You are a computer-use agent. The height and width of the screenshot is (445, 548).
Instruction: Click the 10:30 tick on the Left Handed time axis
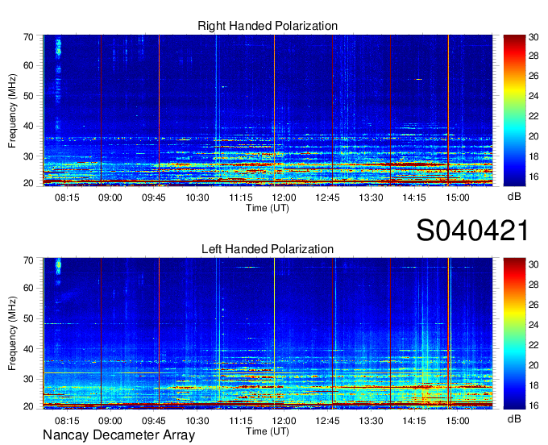pyautogui.click(x=197, y=421)
